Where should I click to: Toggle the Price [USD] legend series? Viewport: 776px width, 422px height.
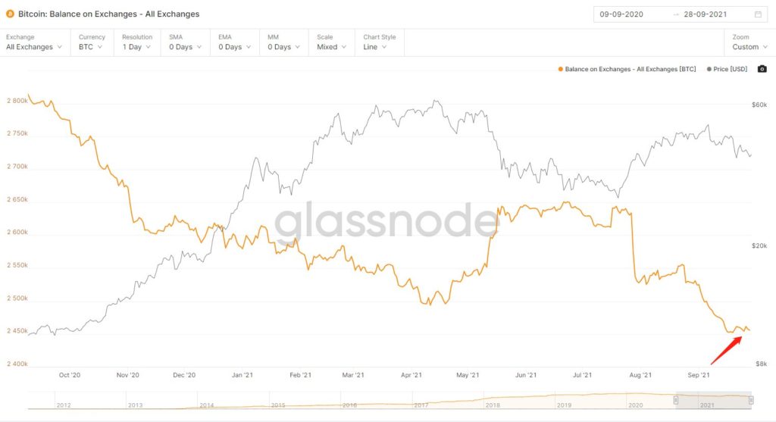pos(727,69)
